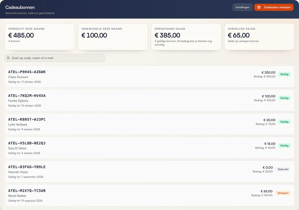This screenshot has height=210, width=299.
Task: Open voucher ATEL-D3F6G-YB9LE
Action: 149,172
